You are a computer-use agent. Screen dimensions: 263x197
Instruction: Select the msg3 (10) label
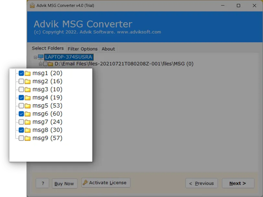coord(47,90)
